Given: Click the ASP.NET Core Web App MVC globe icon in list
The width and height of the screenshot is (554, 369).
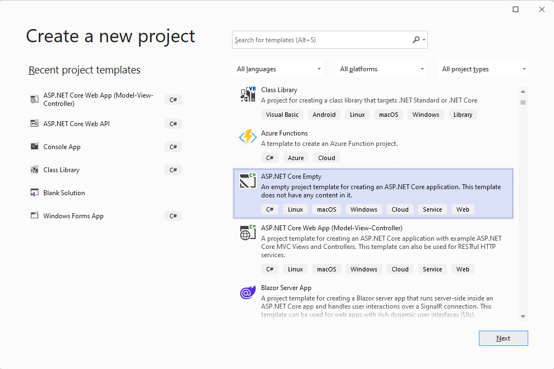Looking at the screenshot, I should 248,232.
